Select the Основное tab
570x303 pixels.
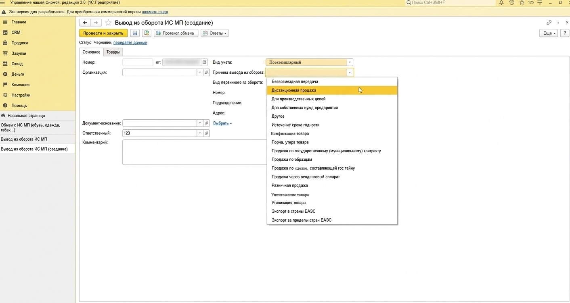click(91, 52)
